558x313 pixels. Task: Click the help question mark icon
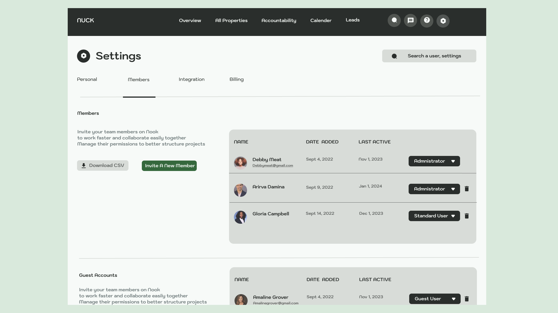coord(427,21)
